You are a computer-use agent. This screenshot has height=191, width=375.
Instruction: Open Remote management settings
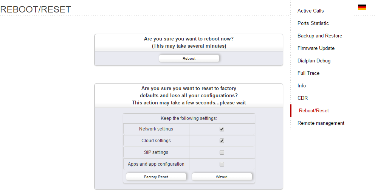[321, 123]
